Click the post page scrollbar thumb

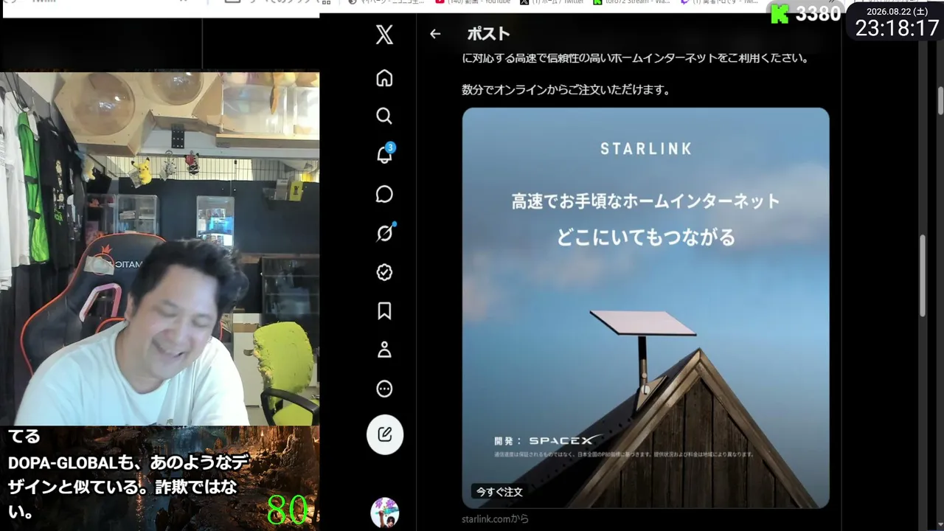click(x=922, y=277)
